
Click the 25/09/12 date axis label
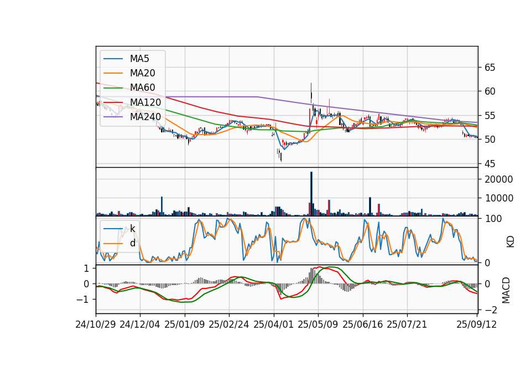click(x=477, y=324)
